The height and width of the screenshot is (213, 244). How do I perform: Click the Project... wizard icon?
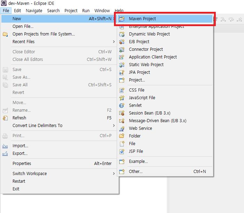click(x=122, y=80)
